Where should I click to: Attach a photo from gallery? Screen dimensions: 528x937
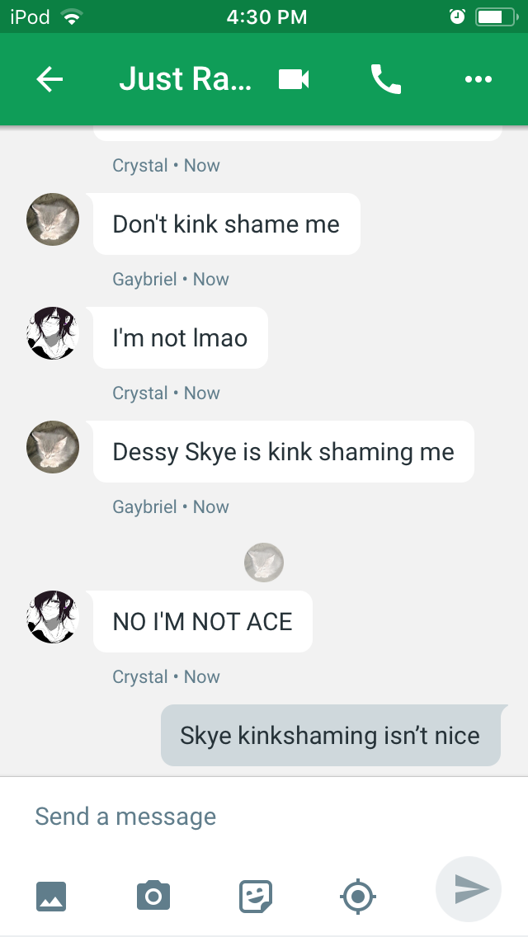pyautogui.click(x=51, y=897)
